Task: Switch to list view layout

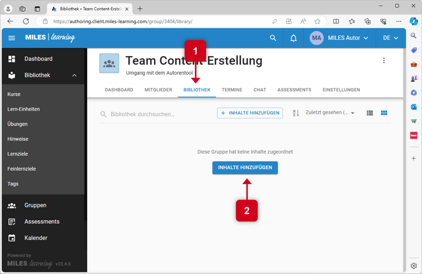Action: tap(370, 113)
